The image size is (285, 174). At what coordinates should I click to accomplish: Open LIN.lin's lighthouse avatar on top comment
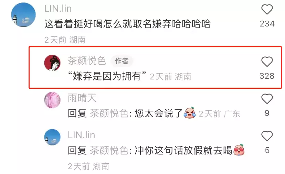tap(23, 15)
